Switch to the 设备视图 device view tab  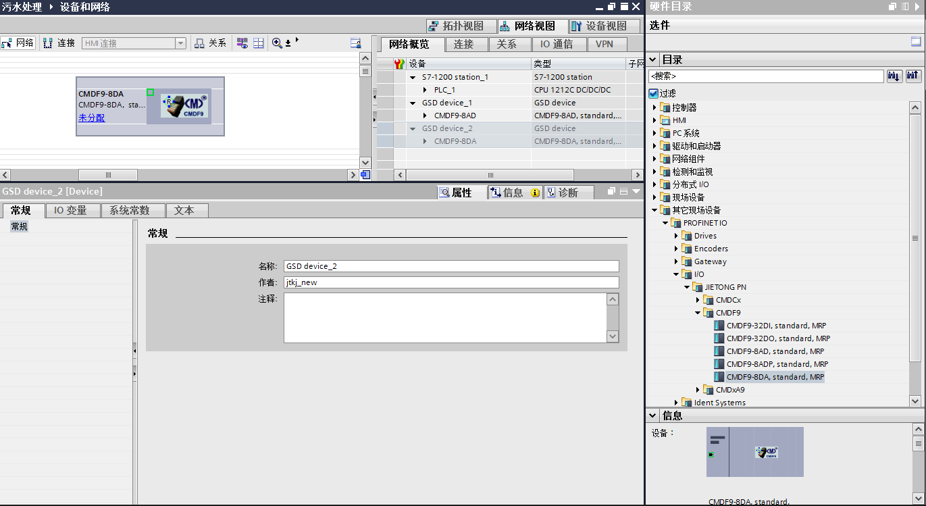coord(598,26)
